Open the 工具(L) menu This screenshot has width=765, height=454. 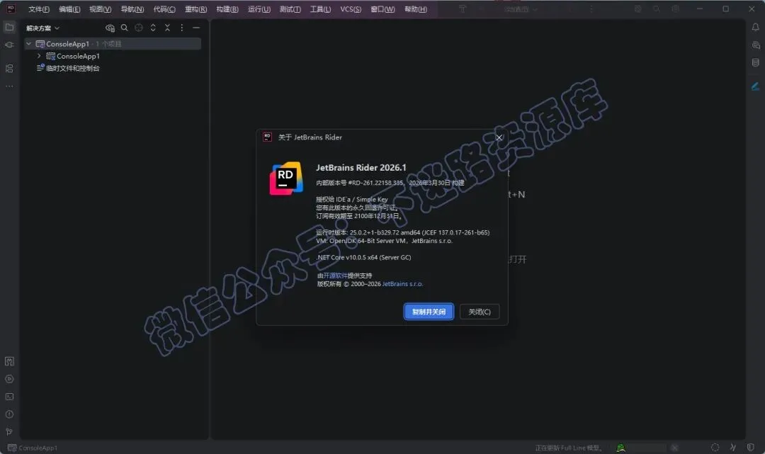(320, 9)
